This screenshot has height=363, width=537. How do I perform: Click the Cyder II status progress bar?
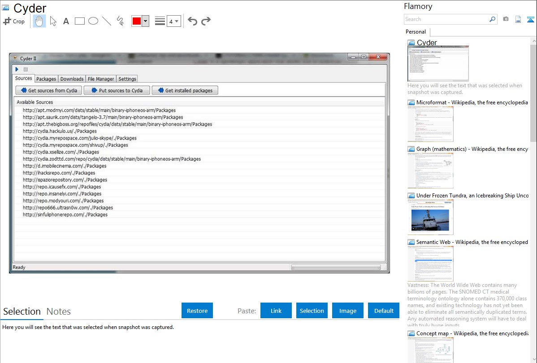[336, 267]
